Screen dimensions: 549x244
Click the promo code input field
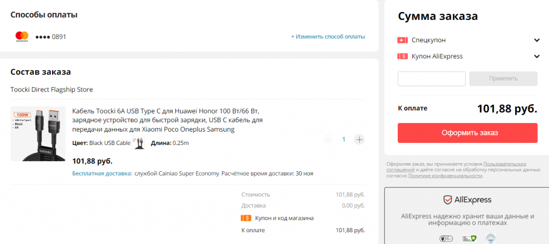(x=432, y=79)
